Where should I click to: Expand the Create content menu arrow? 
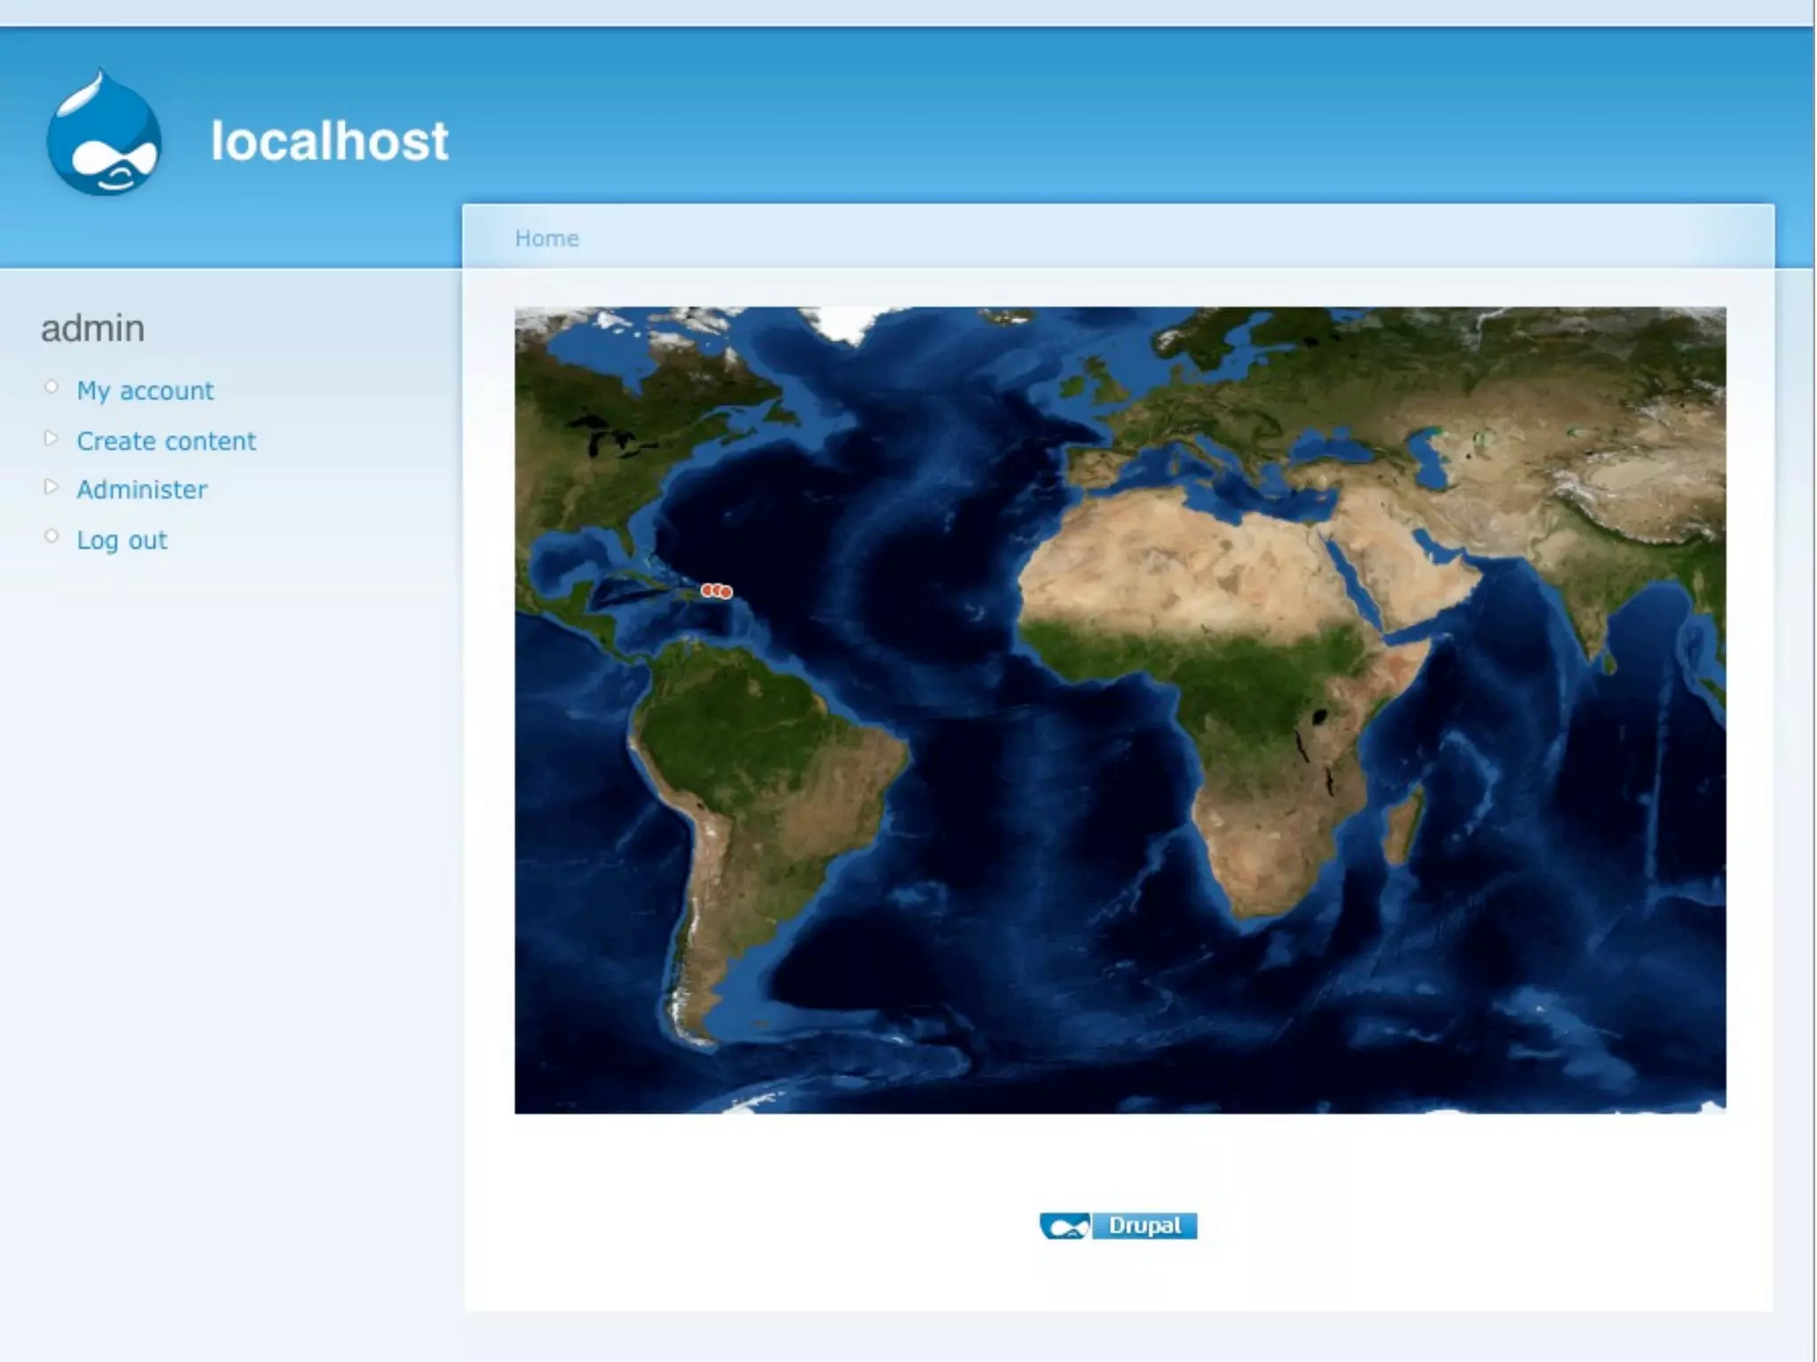pos(51,438)
